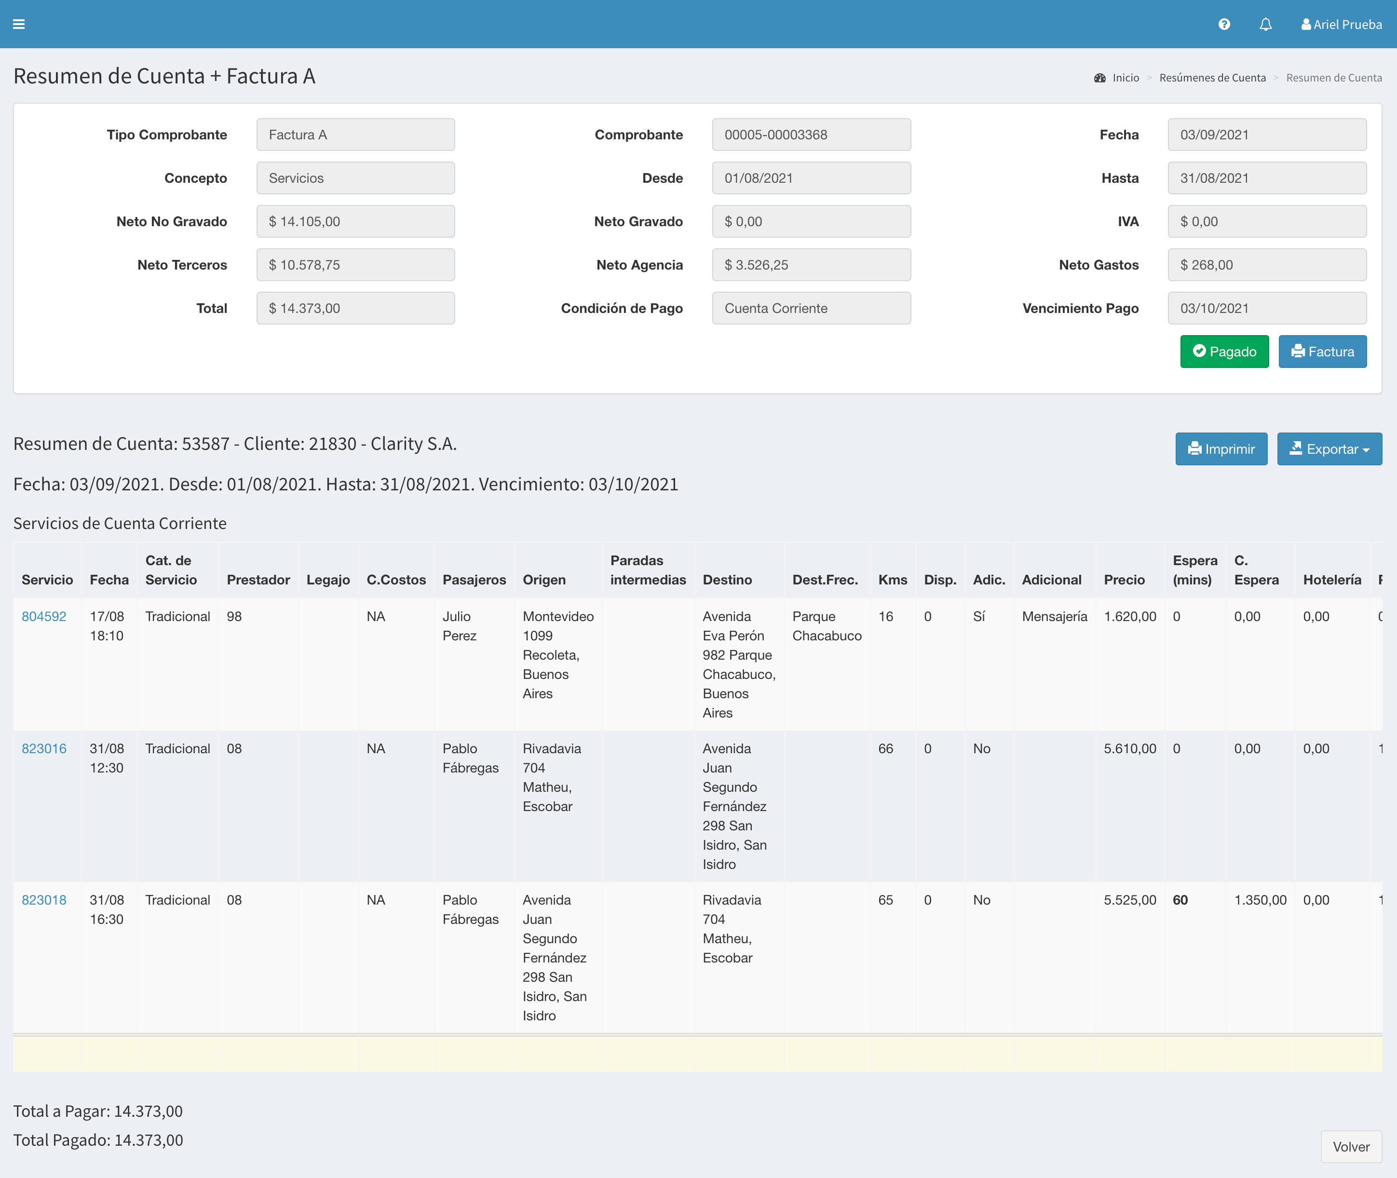Open the notifications bell icon
Image resolution: width=1397 pixels, height=1178 pixels.
pos(1265,24)
